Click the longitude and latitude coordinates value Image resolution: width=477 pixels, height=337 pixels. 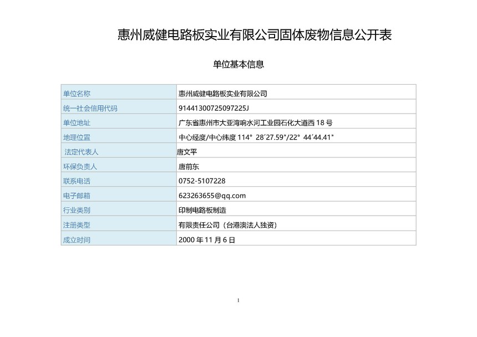(256, 137)
